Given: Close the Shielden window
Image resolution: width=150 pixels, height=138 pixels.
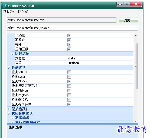Looking at the screenshot, I should click(x=136, y=4).
